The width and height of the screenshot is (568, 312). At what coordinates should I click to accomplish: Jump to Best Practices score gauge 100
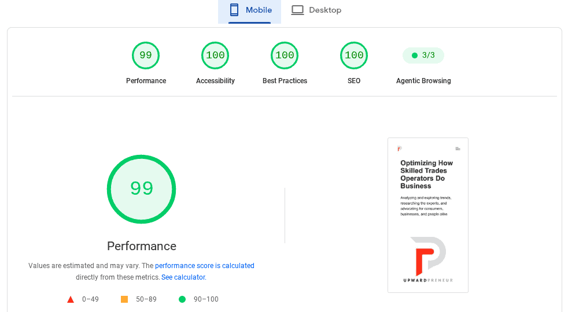coord(285,55)
